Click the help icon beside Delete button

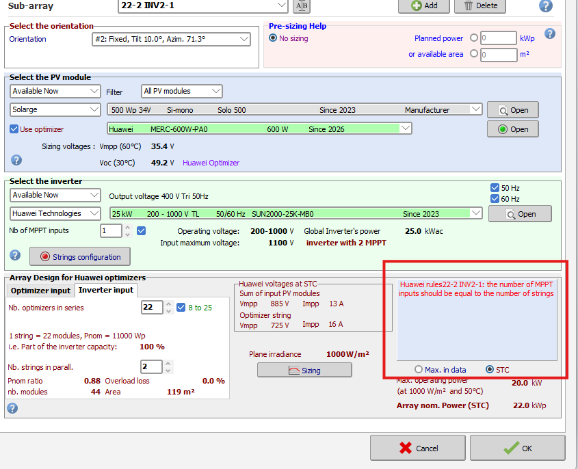[545, 6]
